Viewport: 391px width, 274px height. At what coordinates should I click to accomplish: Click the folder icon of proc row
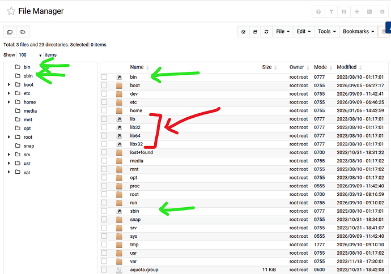119,186
